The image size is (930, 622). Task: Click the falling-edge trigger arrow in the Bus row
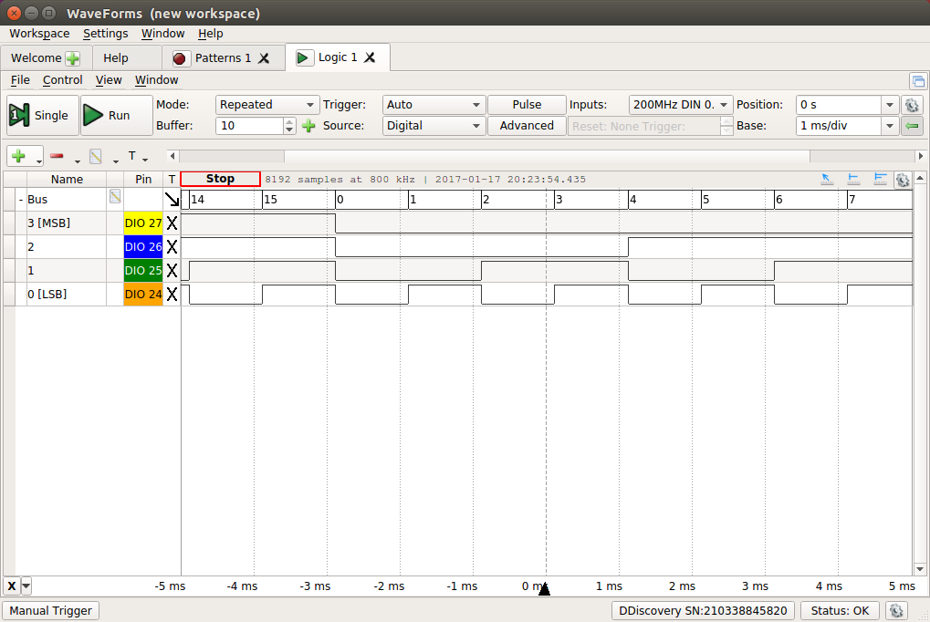pos(172,199)
